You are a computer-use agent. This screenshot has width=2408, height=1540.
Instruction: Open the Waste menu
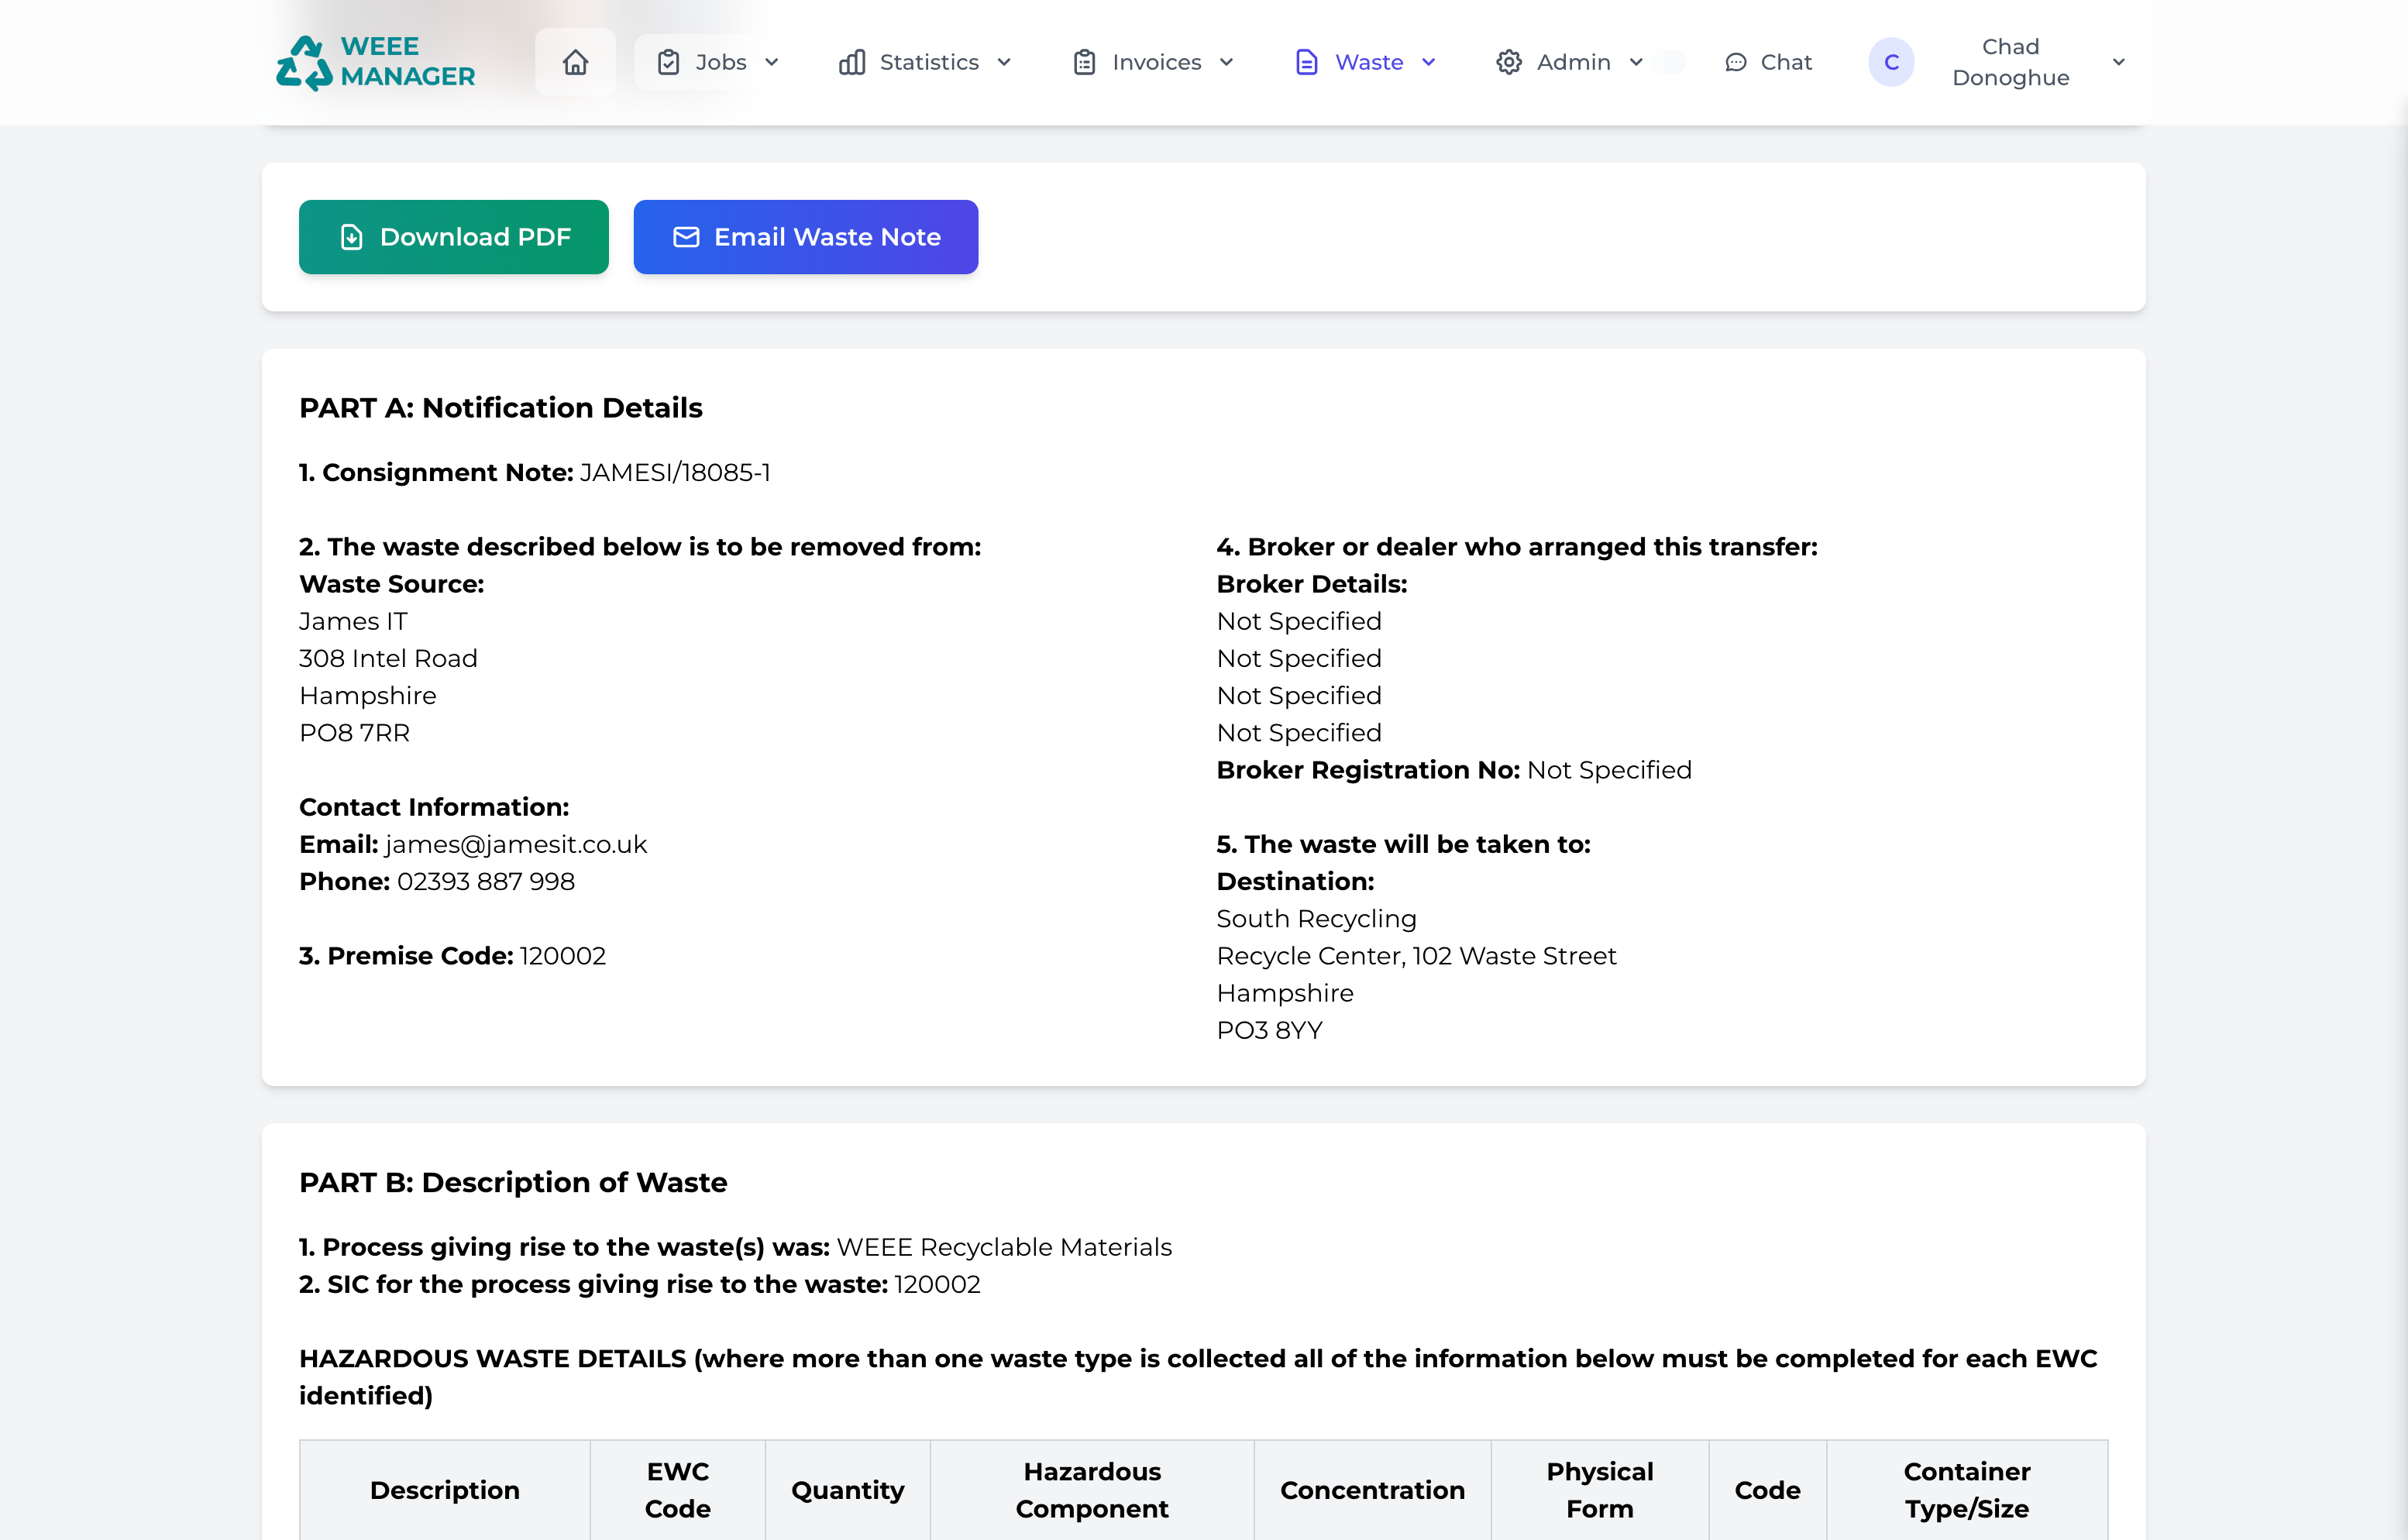click(1365, 62)
